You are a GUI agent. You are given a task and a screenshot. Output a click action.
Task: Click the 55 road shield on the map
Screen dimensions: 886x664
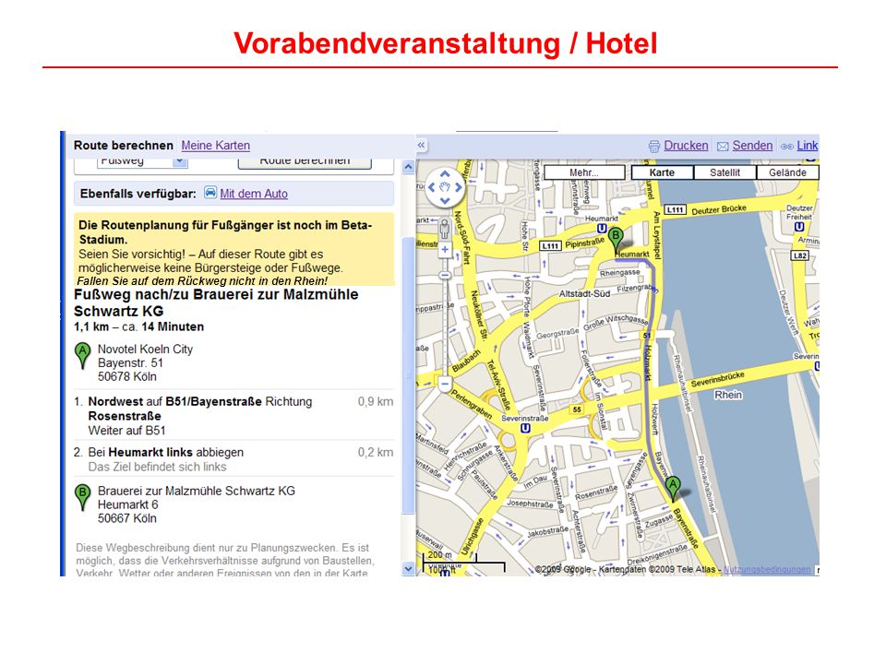[576, 409]
